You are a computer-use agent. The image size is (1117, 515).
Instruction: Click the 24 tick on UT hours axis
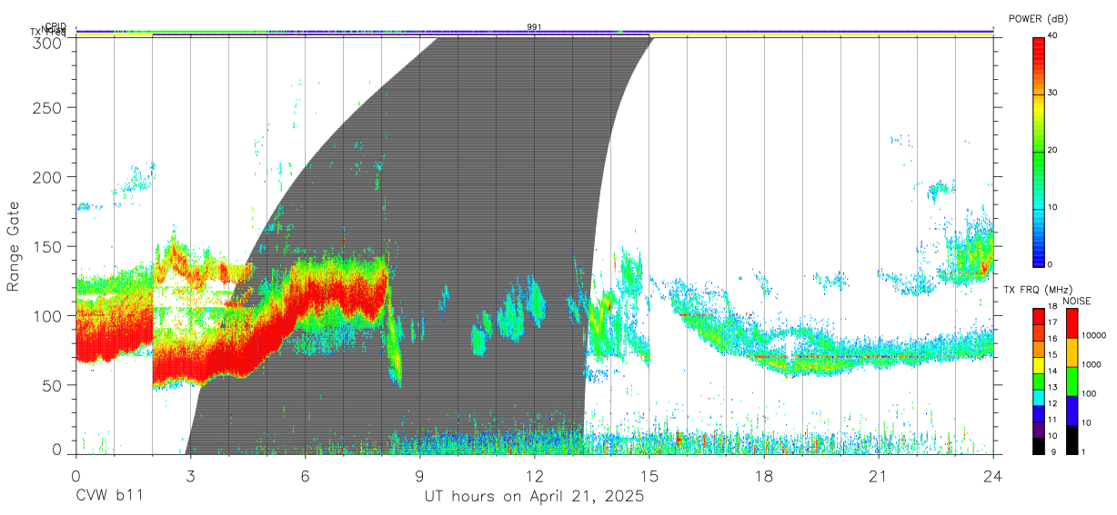click(x=992, y=475)
